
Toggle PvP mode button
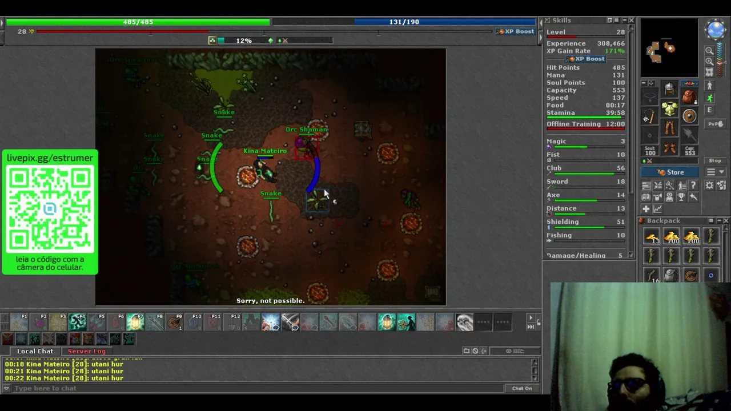coord(715,124)
